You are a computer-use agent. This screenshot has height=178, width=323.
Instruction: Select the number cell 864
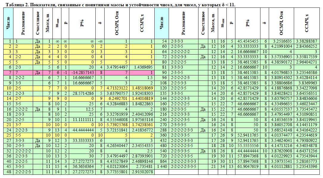(161, 161)
